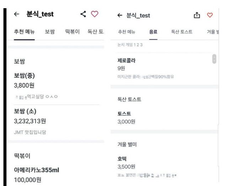Open 독산 토스트 tab in right panel
230x186 pixels.
(x=182, y=32)
